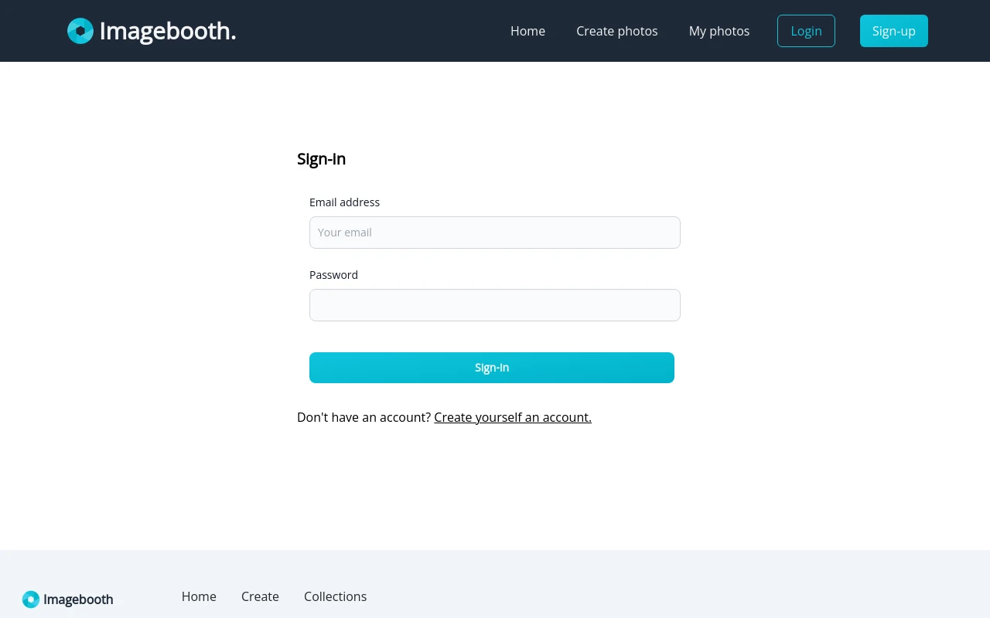Click the small Imagebooth logo icon in footer
The image size is (990, 618).
click(x=31, y=599)
